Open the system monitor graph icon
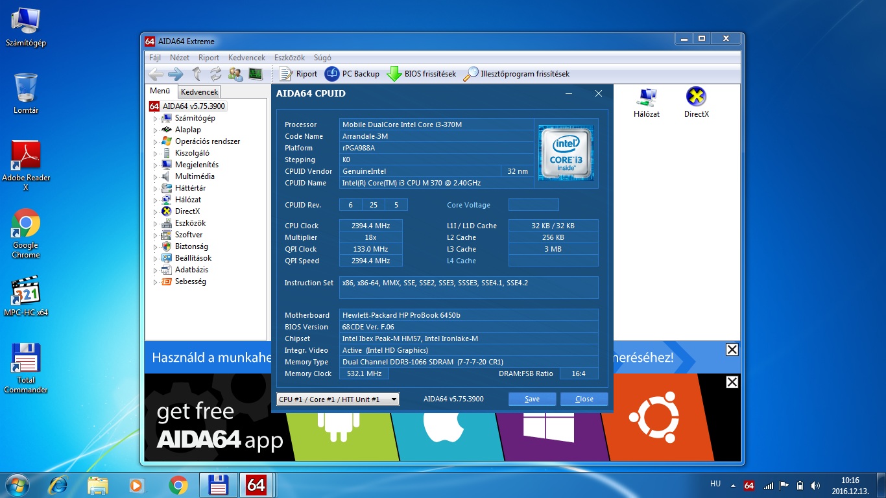This screenshot has height=498, width=886. coord(255,74)
